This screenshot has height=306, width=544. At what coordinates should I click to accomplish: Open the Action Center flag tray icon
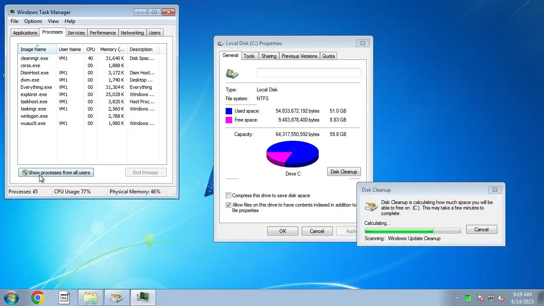point(480,298)
